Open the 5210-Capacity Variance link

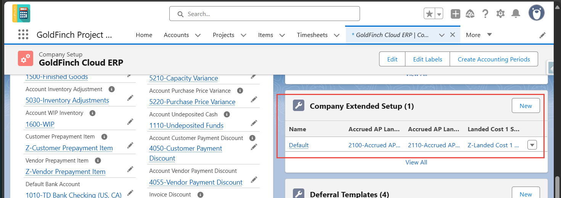point(183,78)
